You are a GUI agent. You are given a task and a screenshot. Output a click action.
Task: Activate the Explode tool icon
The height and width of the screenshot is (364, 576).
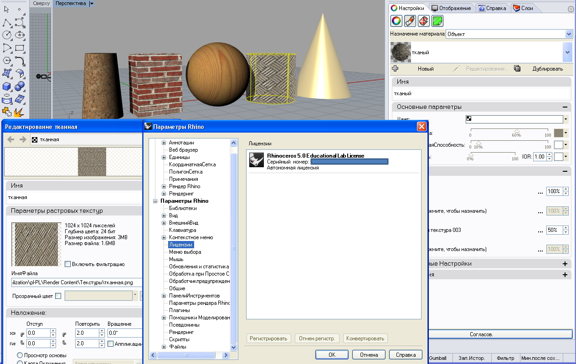pyautogui.click(x=19, y=112)
